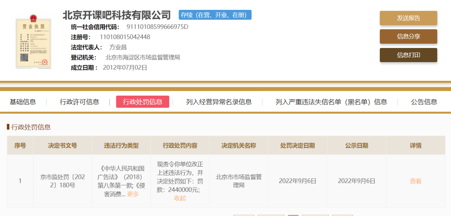Click the 信息打印 button
Viewport: 451px width, 216px height.
click(x=408, y=55)
